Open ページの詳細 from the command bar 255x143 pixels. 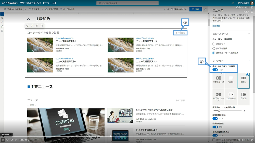coord(67,9)
